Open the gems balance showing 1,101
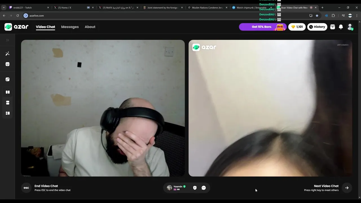Screen dimensions: 361x203 297,27
